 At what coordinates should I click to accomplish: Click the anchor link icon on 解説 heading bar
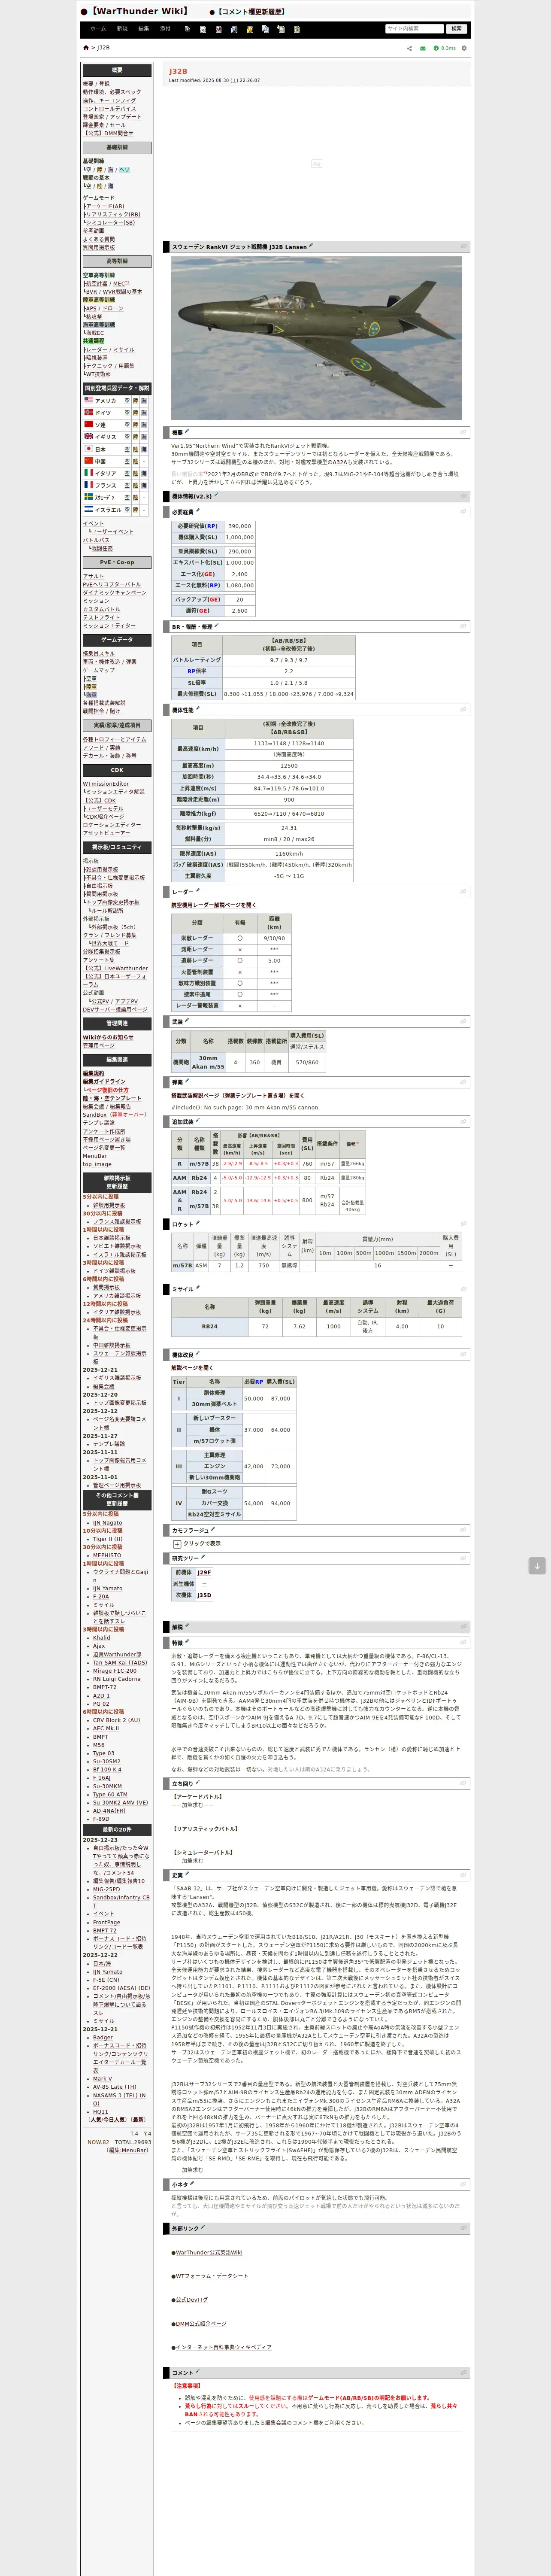[463, 1627]
